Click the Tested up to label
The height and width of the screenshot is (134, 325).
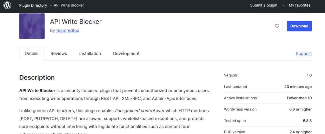tap(235, 121)
